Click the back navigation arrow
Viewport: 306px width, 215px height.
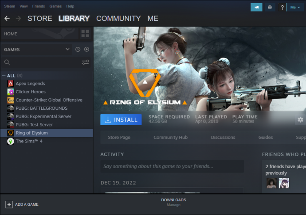[7, 19]
